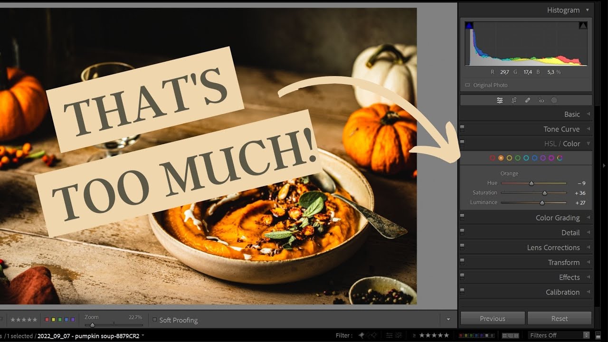
Task: Select the Crop overlay tool
Action: pyautogui.click(x=514, y=100)
